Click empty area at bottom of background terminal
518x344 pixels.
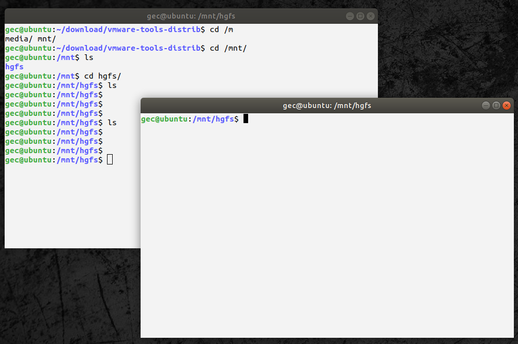(72, 217)
